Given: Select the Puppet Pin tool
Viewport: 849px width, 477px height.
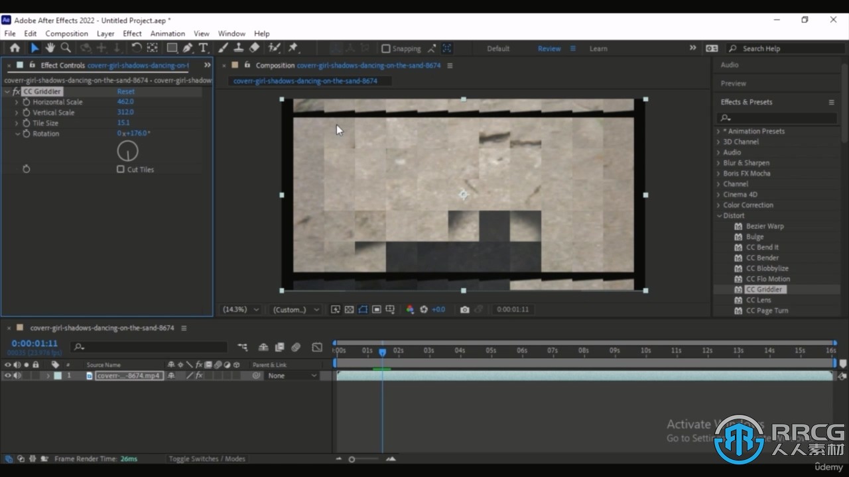Looking at the screenshot, I should point(293,48).
